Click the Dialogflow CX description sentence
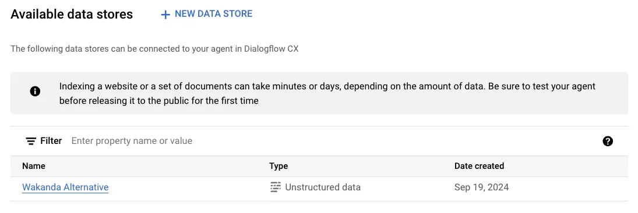The height and width of the screenshot is (213, 638). [154, 49]
